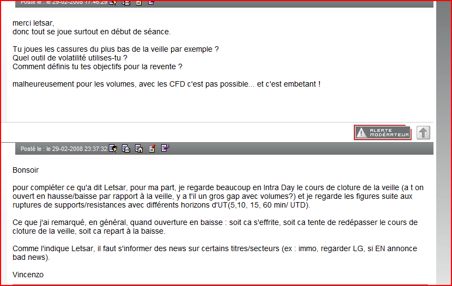Image resolution: width=452 pixels, height=286 pixels.
Task: Click red-pinned note icon in 23:37:32 post
Action: [152, 148]
